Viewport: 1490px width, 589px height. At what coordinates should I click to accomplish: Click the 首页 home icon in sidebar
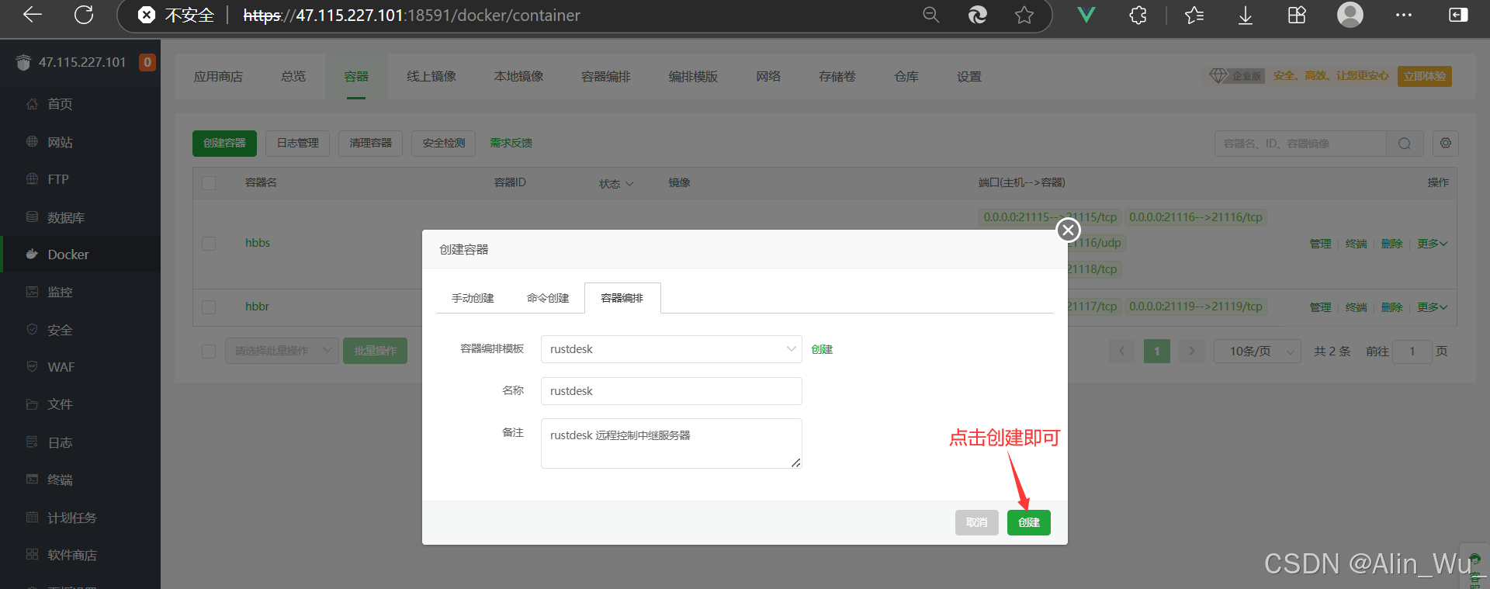32,104
